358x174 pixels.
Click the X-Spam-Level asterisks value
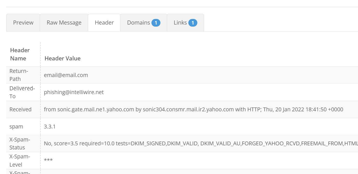point(48,160)
